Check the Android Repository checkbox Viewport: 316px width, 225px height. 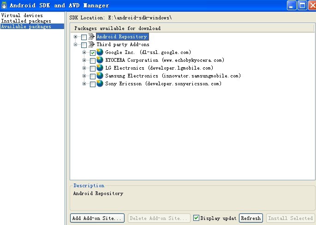click(x=84, y=37)
